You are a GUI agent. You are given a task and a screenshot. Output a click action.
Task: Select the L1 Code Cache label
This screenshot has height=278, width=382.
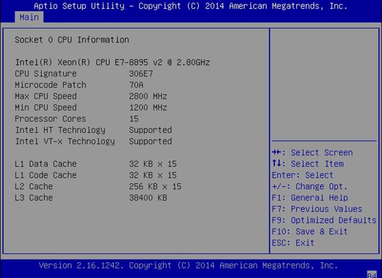coord(46,175)
